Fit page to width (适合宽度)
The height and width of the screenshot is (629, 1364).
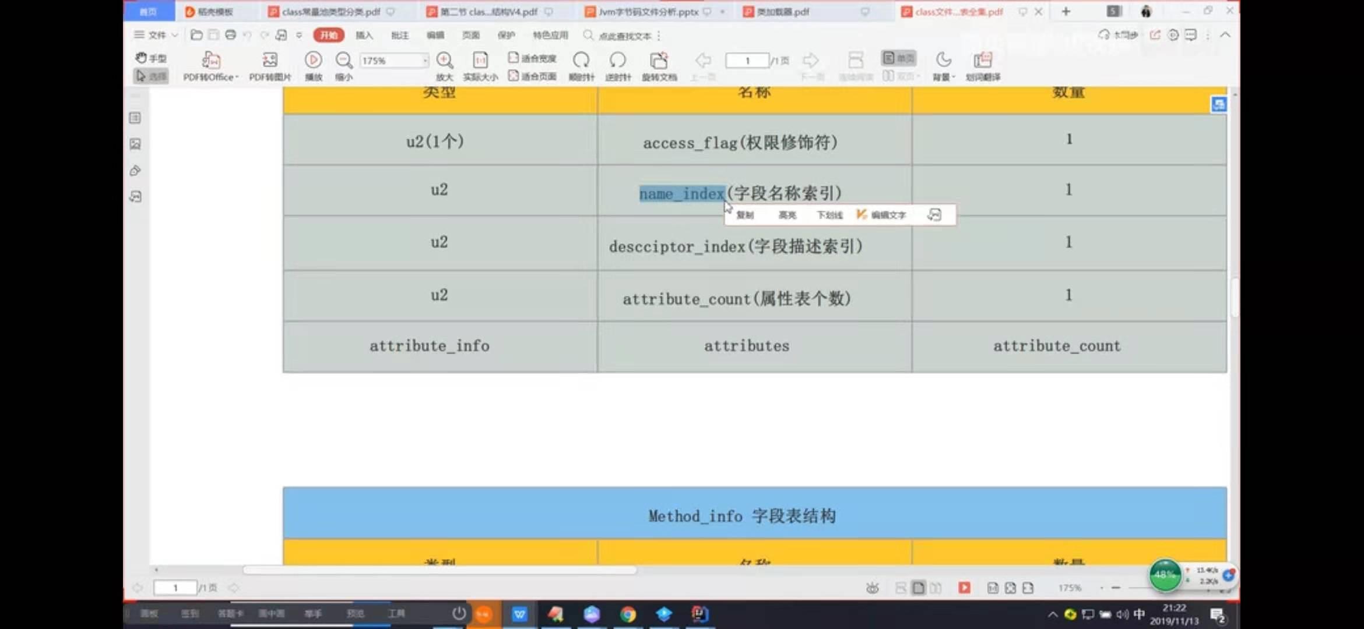(x=532, y=58)
